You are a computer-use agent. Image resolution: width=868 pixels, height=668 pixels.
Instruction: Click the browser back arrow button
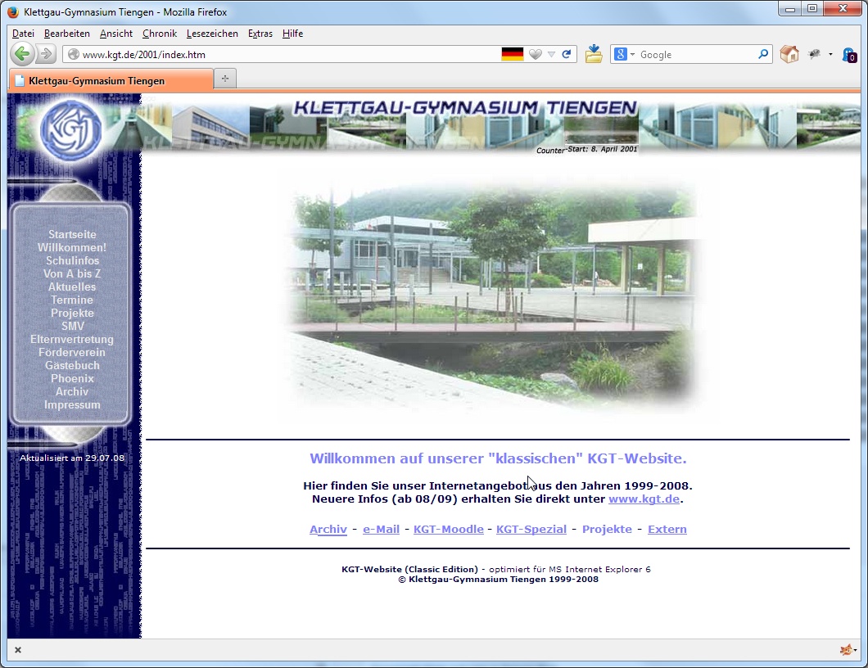click(22, 54)
